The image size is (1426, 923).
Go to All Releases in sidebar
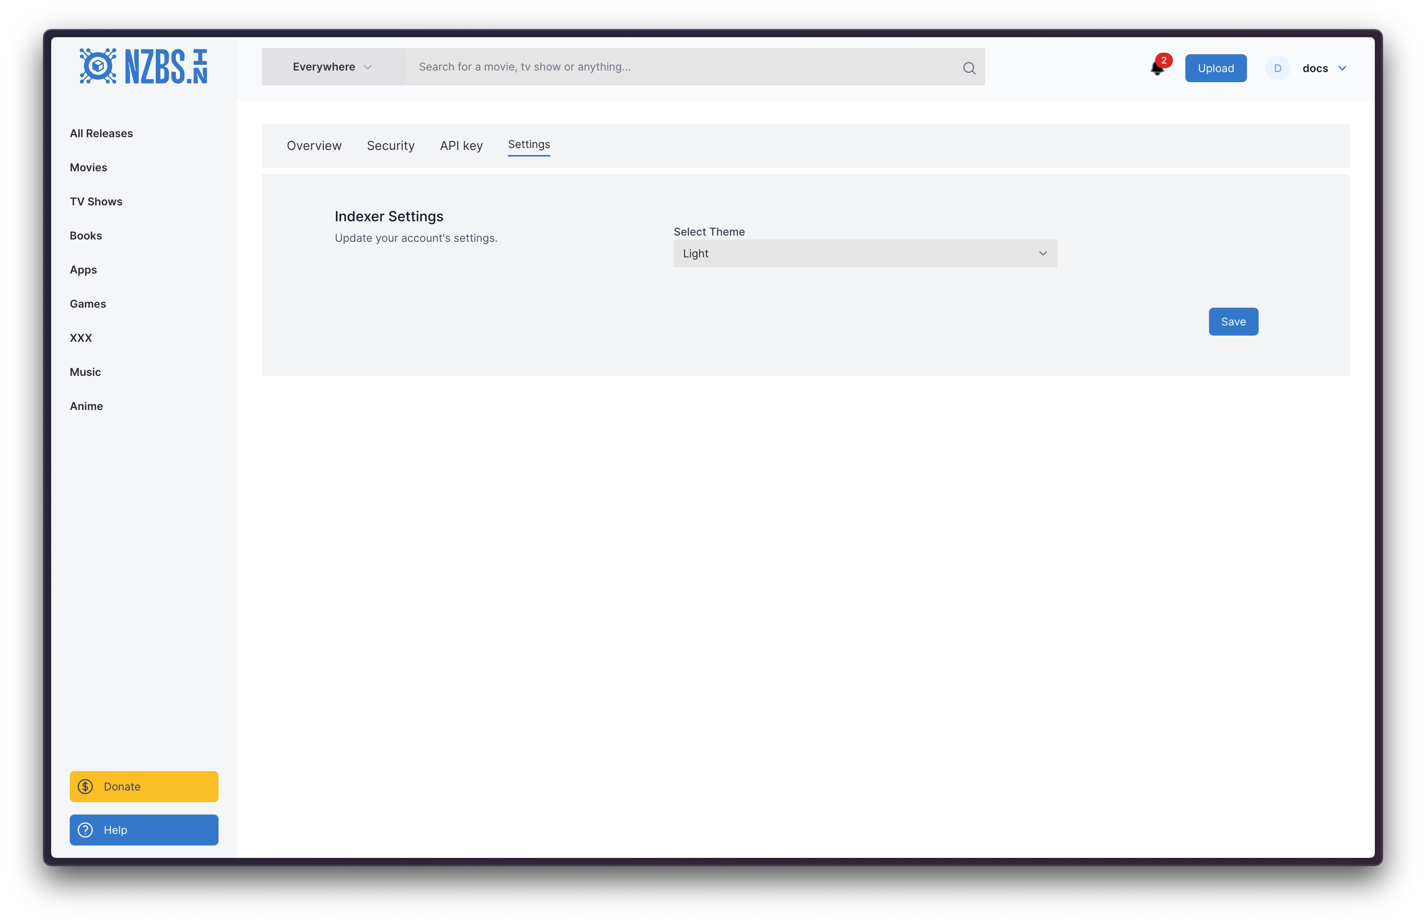click(101, 134)
